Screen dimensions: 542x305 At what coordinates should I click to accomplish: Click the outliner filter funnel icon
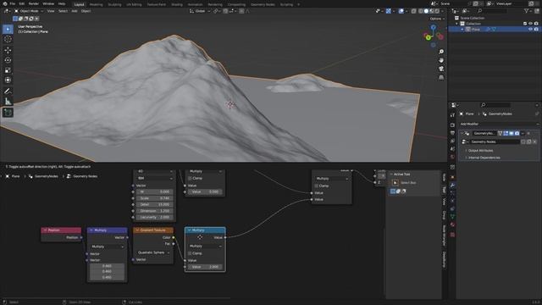point(527,11)
